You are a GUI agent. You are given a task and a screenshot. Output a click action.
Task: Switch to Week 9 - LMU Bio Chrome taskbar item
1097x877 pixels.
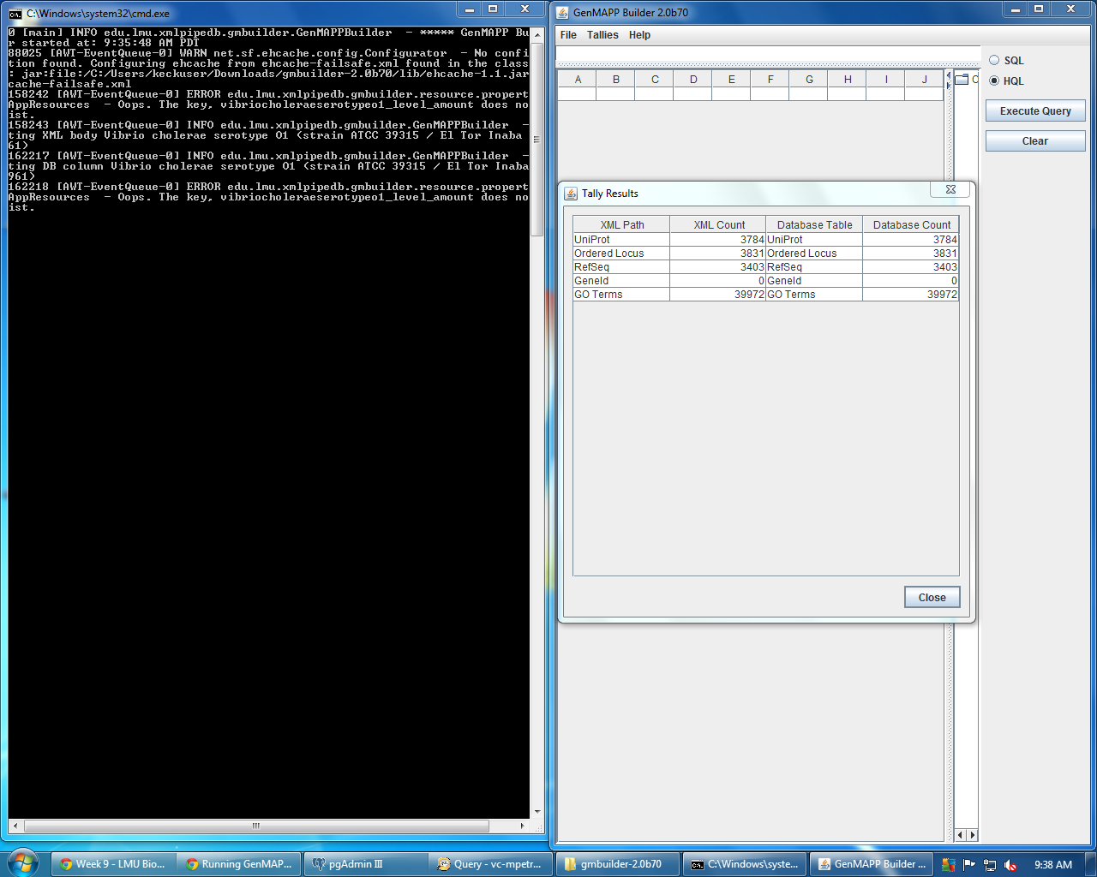[x=113, y=864]
